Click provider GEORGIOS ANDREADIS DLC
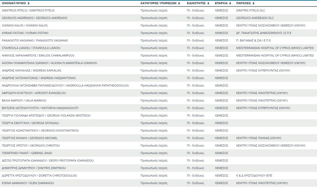317x187 pixels. (255, 18)
